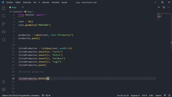
Task: Click 'productos.pack()' on line 8
Action: pyautogui.click(x=29, y=38)
